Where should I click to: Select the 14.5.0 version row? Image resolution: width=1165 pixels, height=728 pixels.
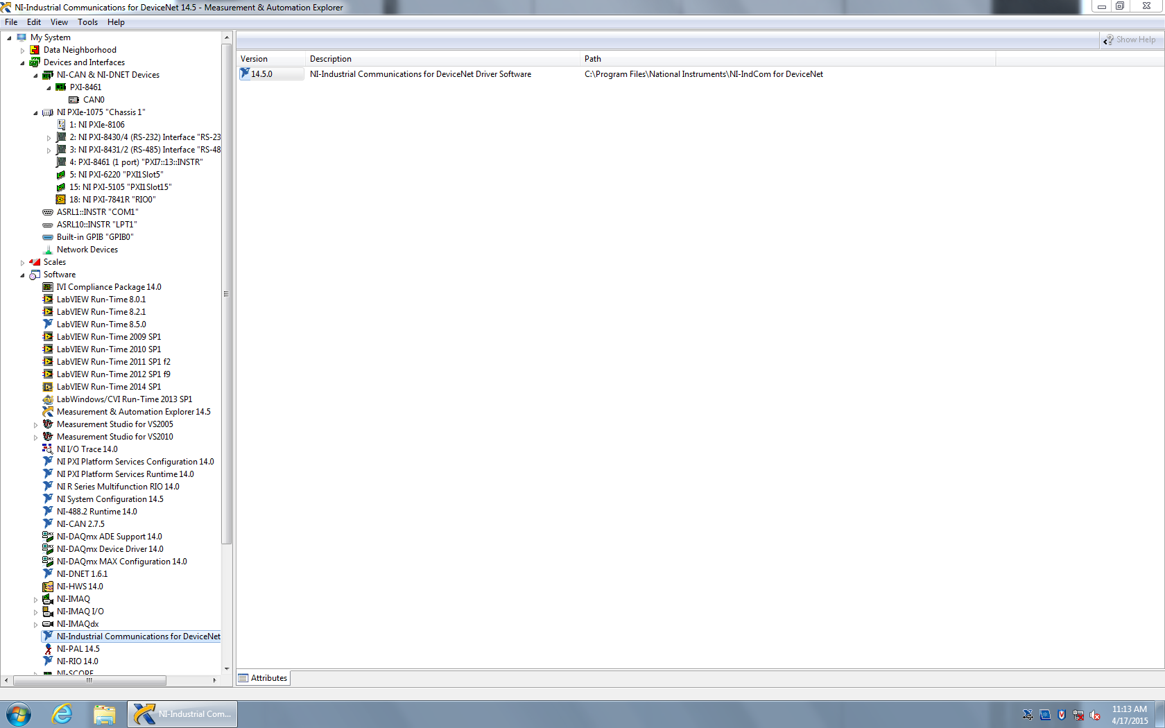tap(271, 74)
